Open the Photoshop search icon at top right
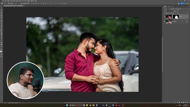Image resolution: width=190 pixels, height=107 pixels. [185, 3]
